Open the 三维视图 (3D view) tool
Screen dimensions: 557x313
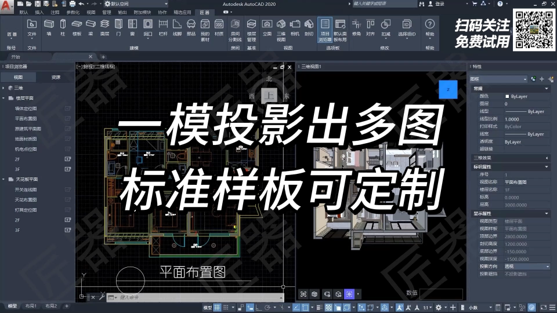pos(281,30)
